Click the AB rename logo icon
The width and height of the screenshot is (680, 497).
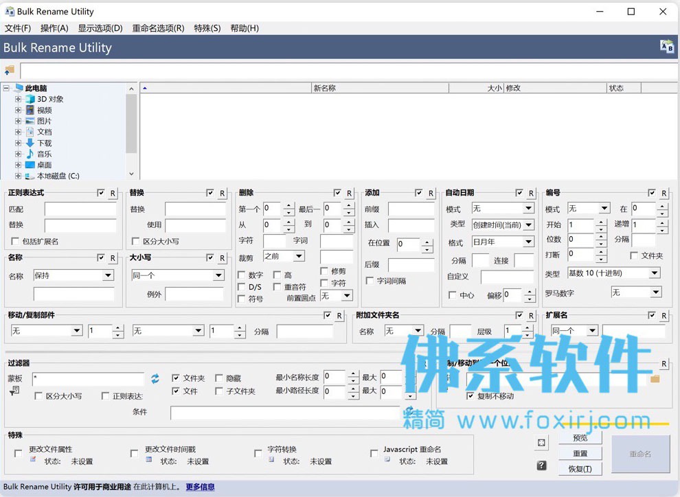pyautogui.click(x=667, y=47)
